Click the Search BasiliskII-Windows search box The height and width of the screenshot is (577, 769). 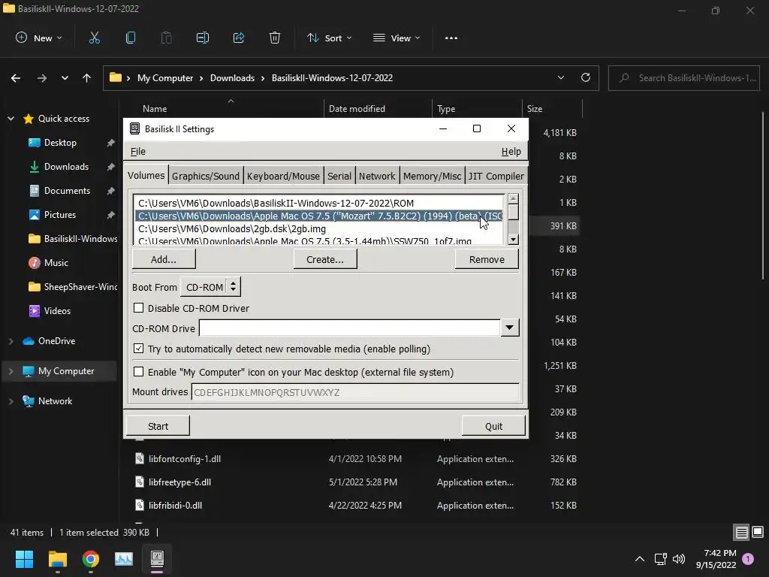point(684,78)
